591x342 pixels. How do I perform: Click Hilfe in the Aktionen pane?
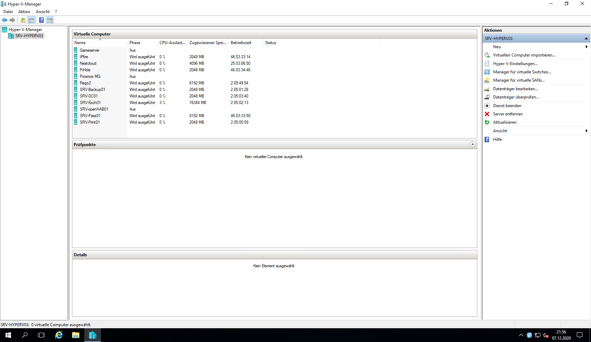[x=497, y=139]
